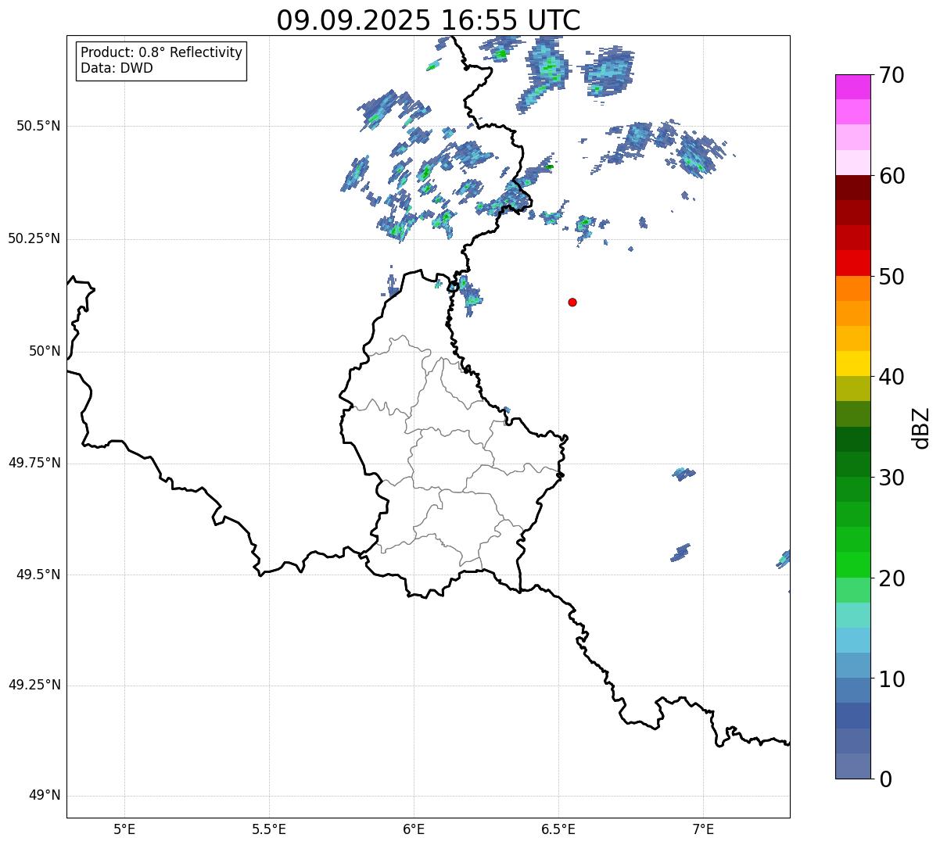Click the 7°E longitude label
The width and height of the screenshot is (940, 845).
click(704, 829)
